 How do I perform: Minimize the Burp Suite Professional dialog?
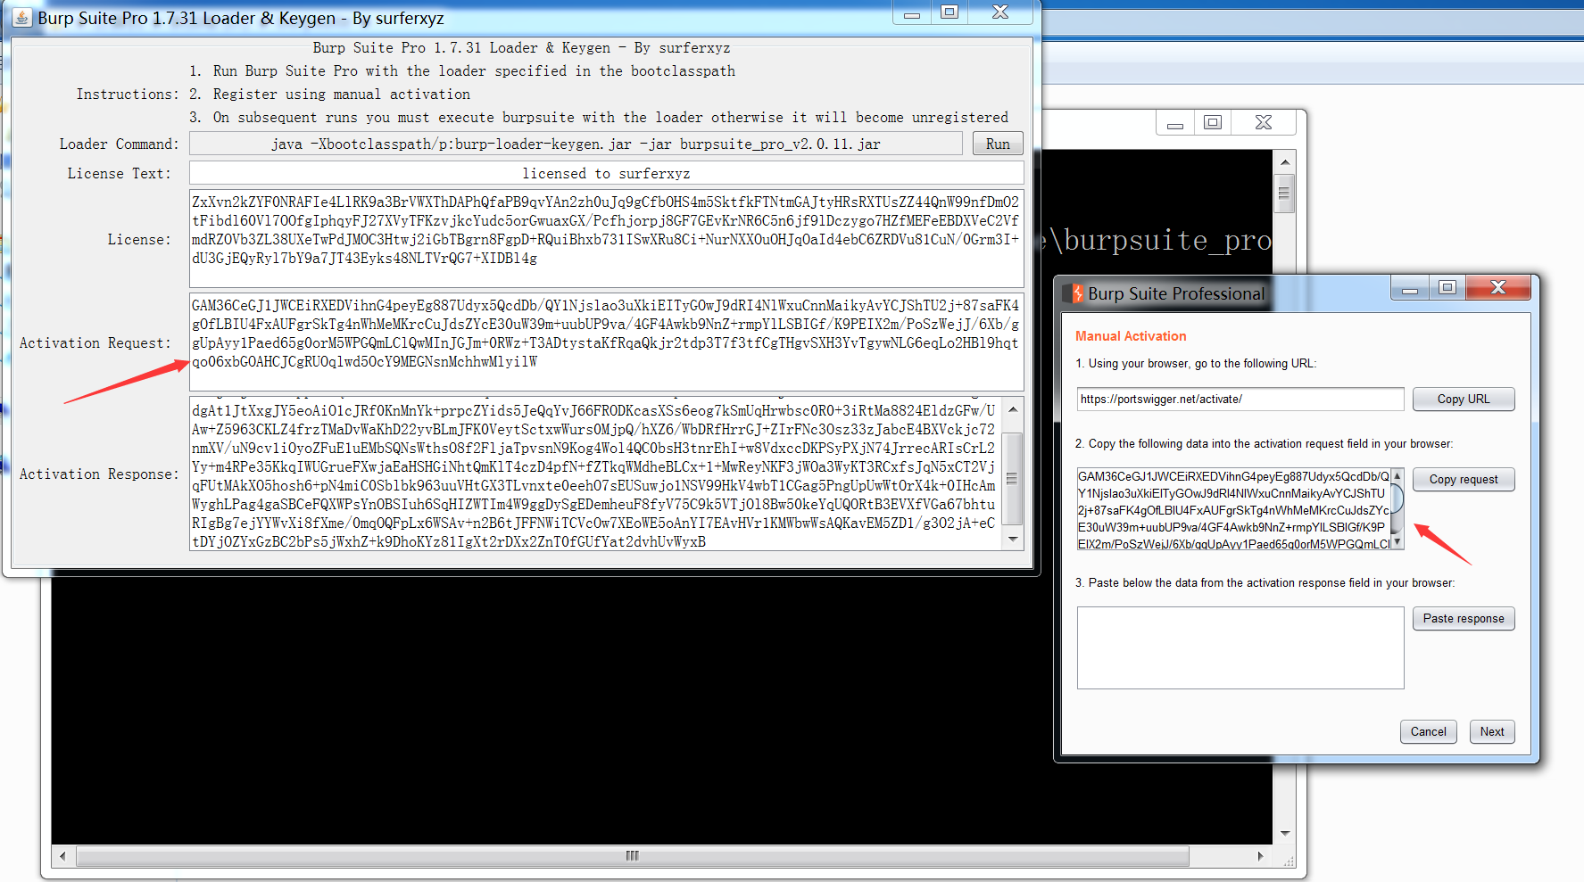[x=1410, y=288]
